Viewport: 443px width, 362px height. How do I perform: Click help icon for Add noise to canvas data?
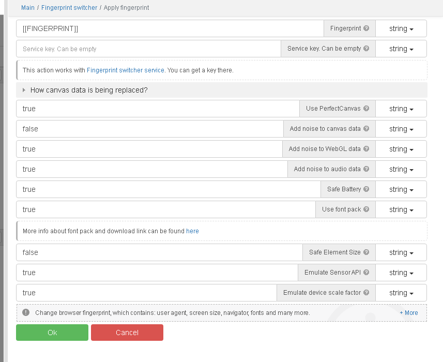[366, 129]
